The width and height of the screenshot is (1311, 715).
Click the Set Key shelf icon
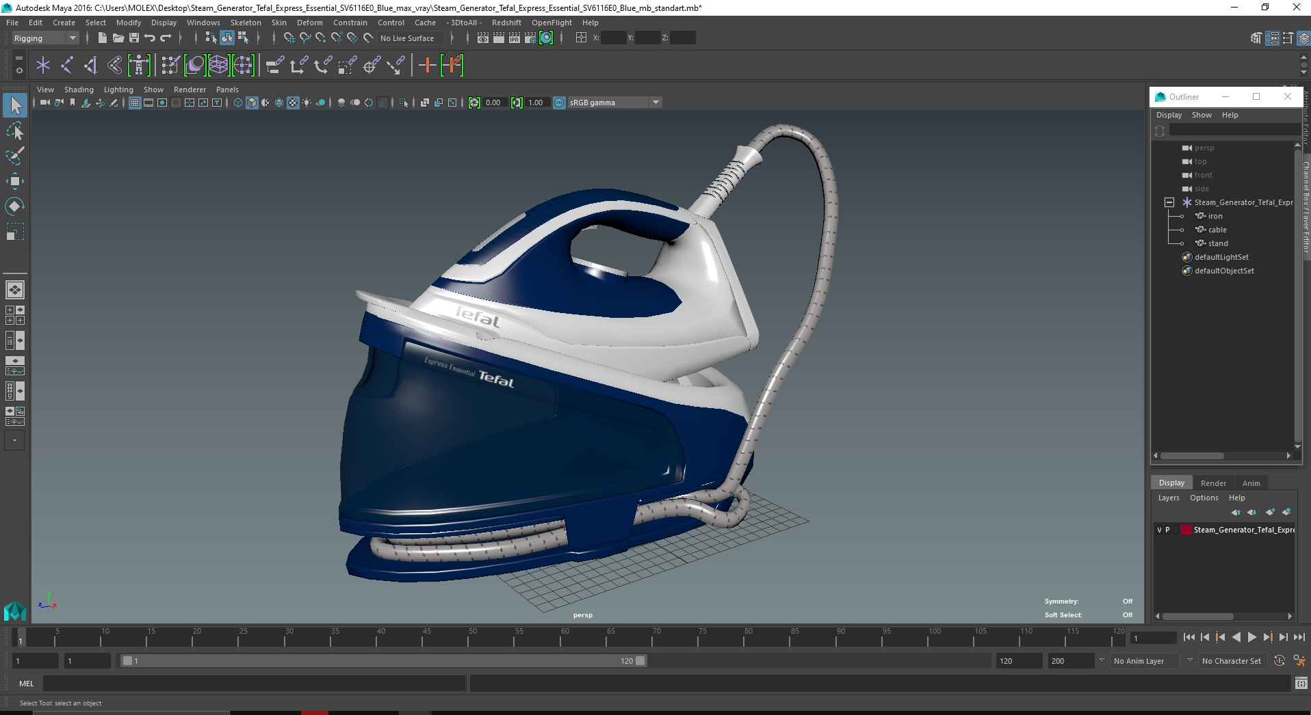point(427,66)
